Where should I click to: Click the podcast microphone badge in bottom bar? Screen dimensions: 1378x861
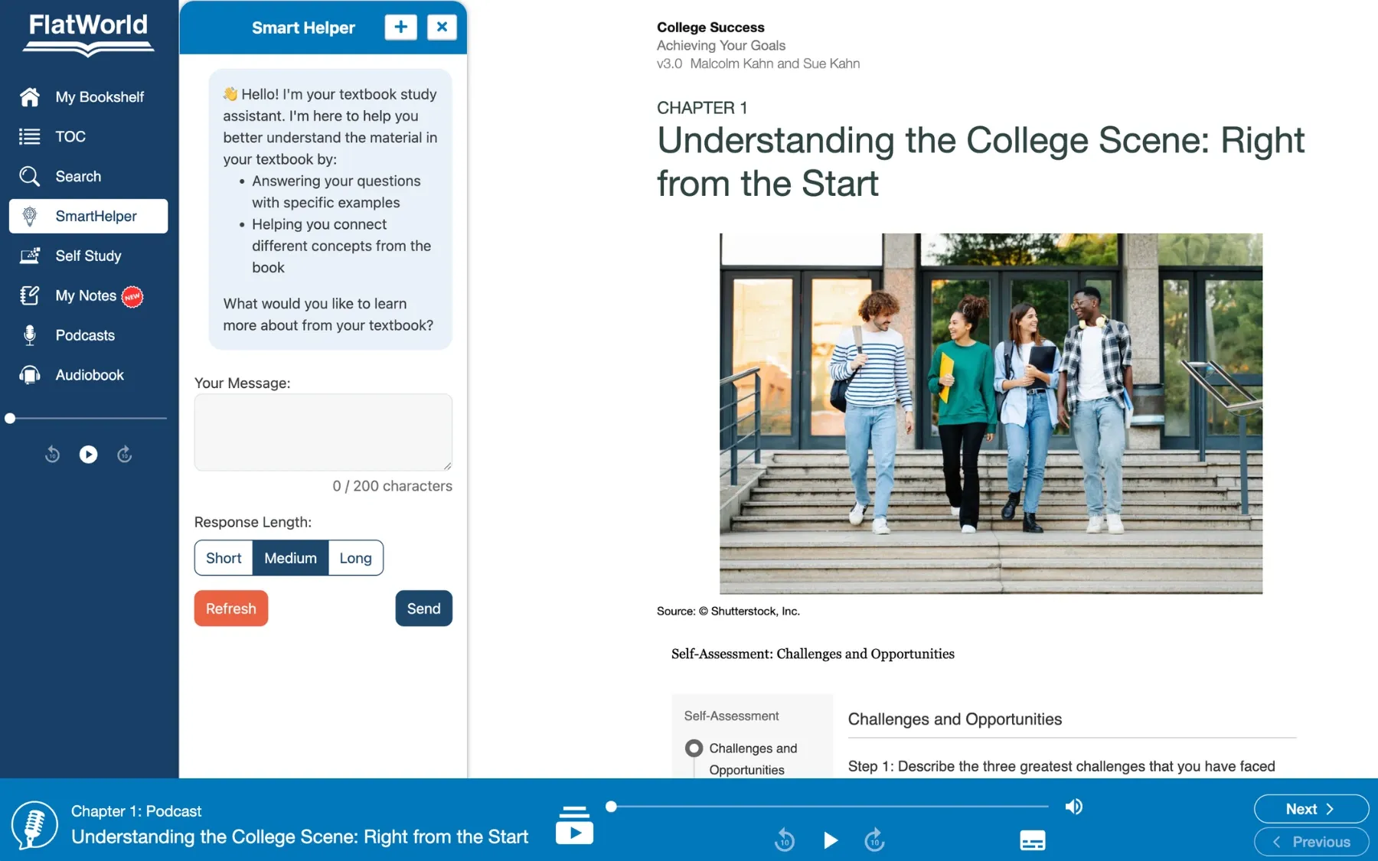point(34,825)
